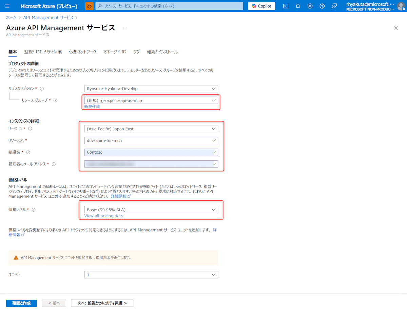This screenshot has height=313, width=407.
Task: Click the 価格レベル section heading
Action: click(18, 180)
